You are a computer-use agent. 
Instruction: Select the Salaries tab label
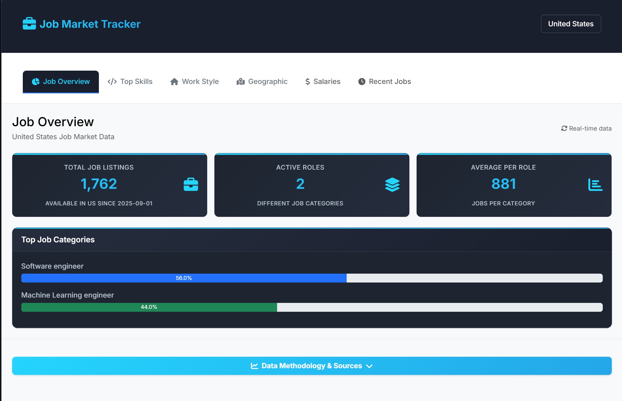327,82
